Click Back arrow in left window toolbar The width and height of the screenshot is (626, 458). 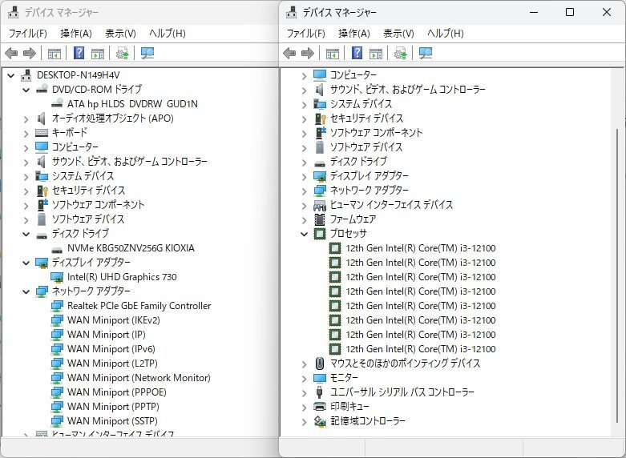(x=11, y=53)
